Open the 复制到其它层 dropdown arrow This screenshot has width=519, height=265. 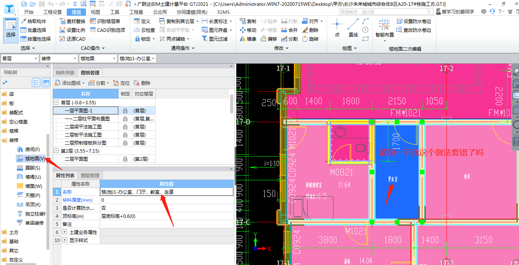click(x=197, y=21)
